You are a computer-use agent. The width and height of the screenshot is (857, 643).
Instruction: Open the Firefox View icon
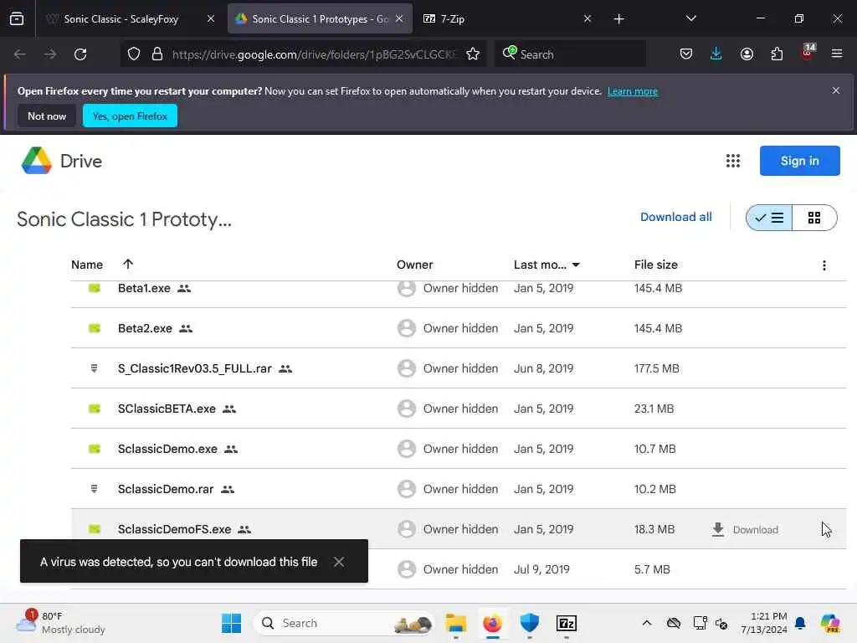[17, 19]
